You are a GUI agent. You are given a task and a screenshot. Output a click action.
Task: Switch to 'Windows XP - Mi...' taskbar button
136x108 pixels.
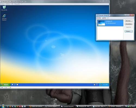tap(83, 106)
